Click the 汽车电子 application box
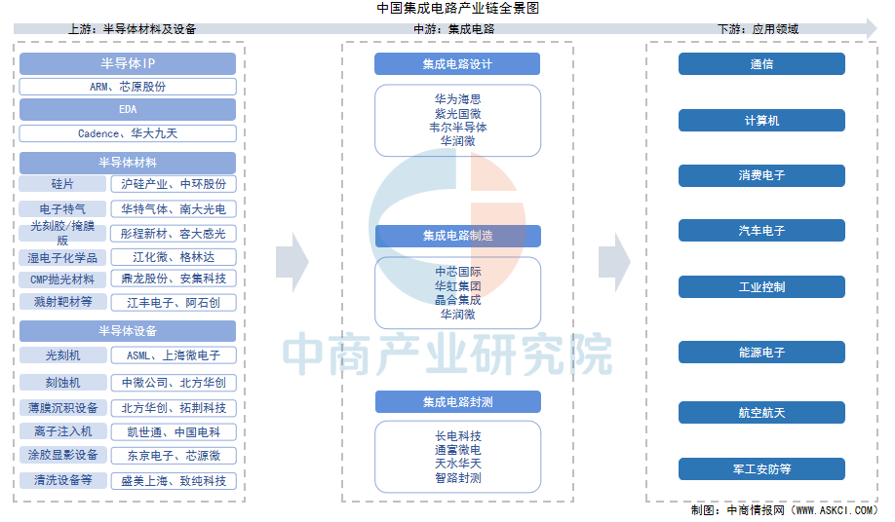The height and width of the screenshot is (522, 895). coord(761,230)
